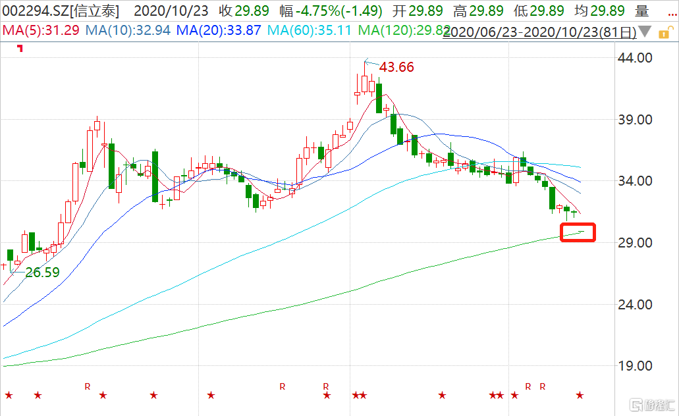Click the trading date 2020/10/23 in header
The image size is (679, 416).
[171, 11]
